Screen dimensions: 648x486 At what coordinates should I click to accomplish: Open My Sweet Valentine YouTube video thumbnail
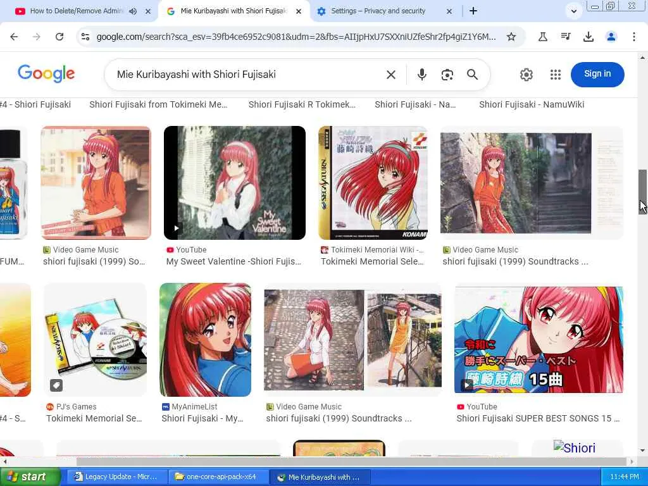[x=235, y=183]
